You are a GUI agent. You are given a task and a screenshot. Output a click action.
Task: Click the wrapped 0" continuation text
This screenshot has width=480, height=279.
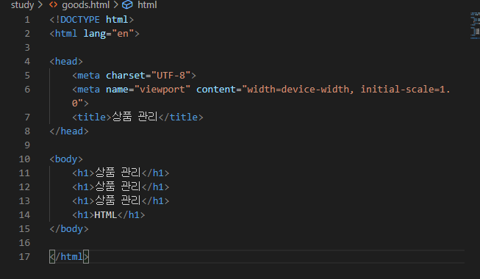click(x=77, y=104)
